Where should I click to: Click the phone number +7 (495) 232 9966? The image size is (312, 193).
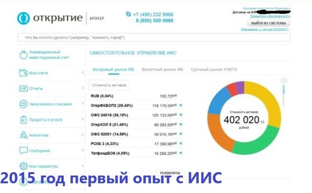point(153,15)
